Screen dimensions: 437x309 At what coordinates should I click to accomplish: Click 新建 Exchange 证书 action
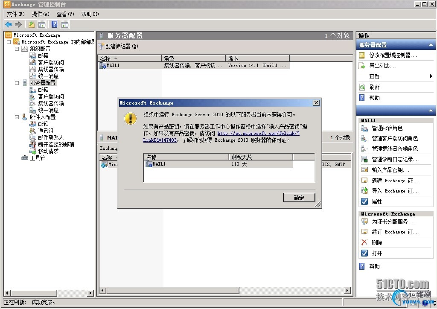[x=396, y=181]
